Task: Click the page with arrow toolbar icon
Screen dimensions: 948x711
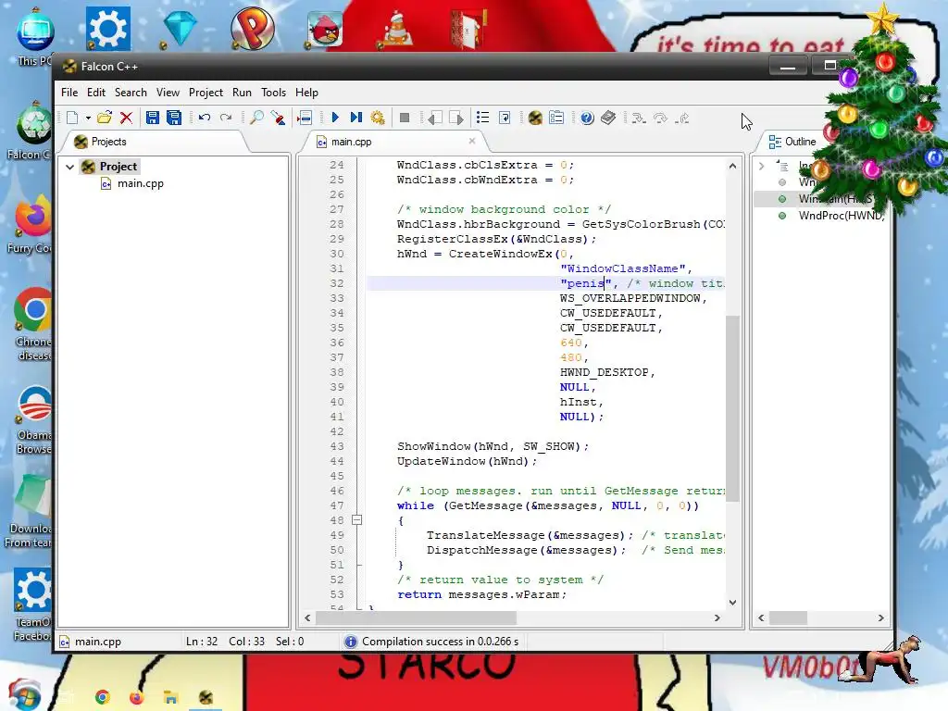Action: point(505,118)
